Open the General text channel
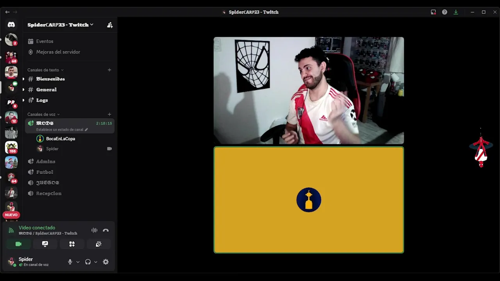Screen dimensions: 500x281 [x=70, y=89]
